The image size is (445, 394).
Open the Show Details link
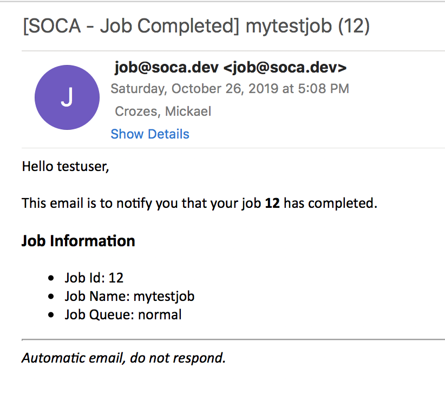click(150, 134)
